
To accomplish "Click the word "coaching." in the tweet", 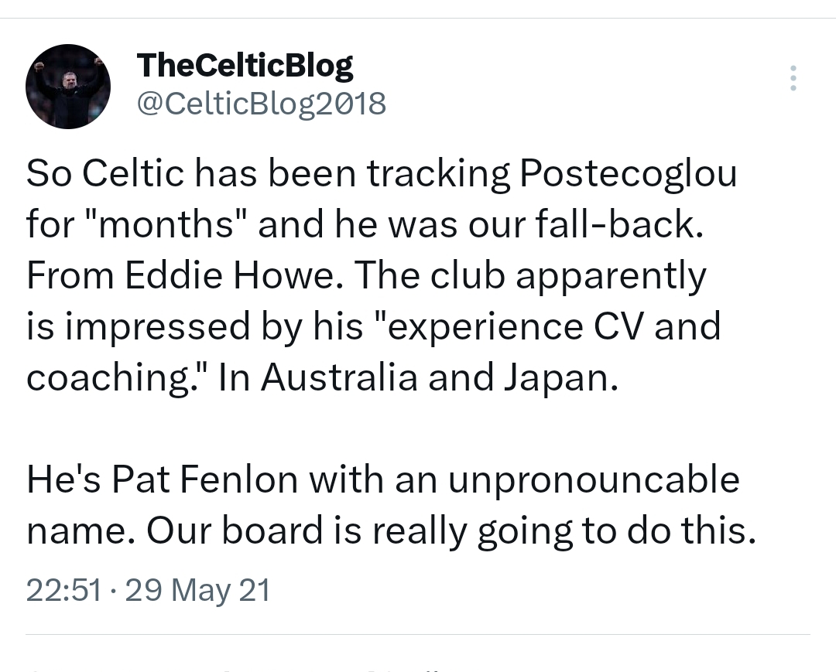I will (x=119, y=377).
